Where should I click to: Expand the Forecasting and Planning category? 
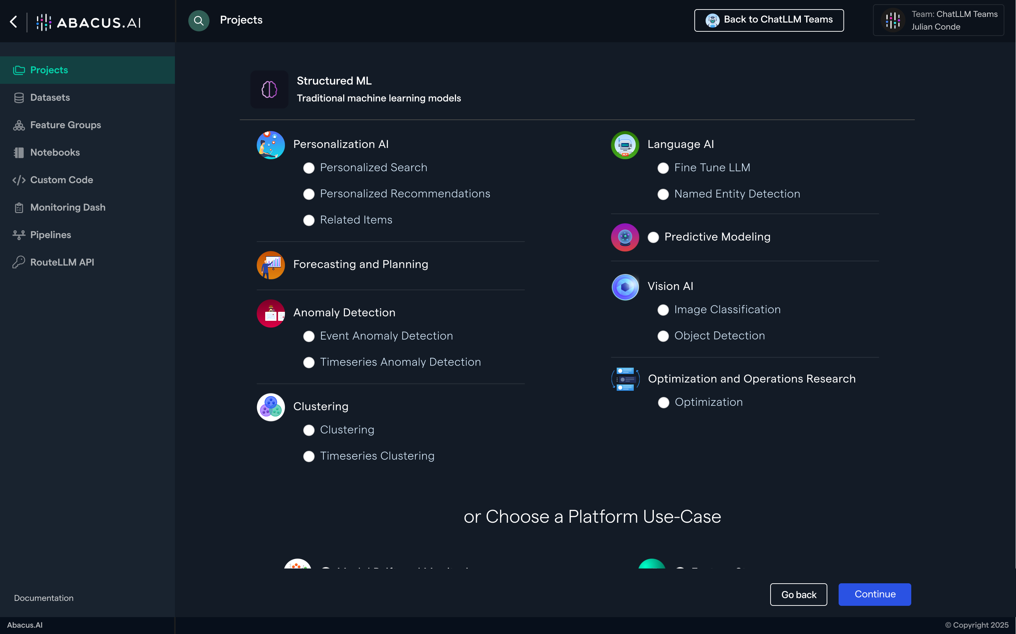coord(360,265)
